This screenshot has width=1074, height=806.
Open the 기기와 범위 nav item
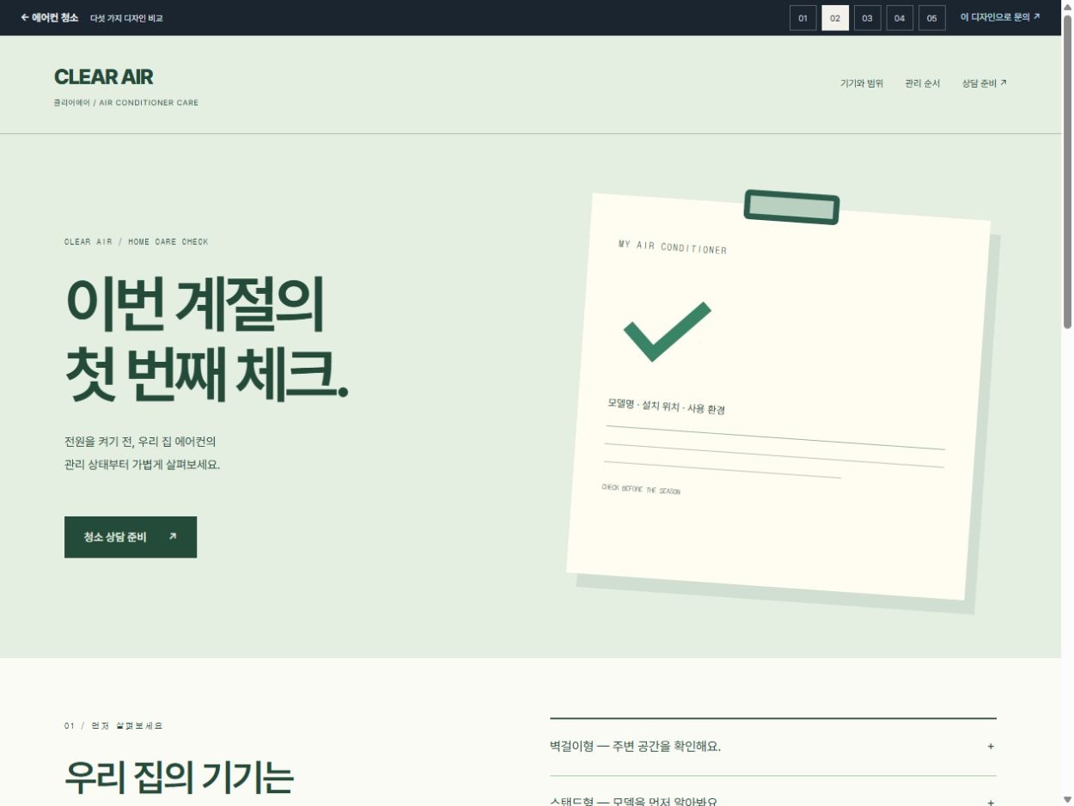pos(862,83)
